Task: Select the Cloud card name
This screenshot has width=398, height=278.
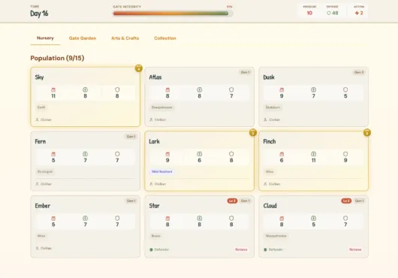Action: click(270, 206)
